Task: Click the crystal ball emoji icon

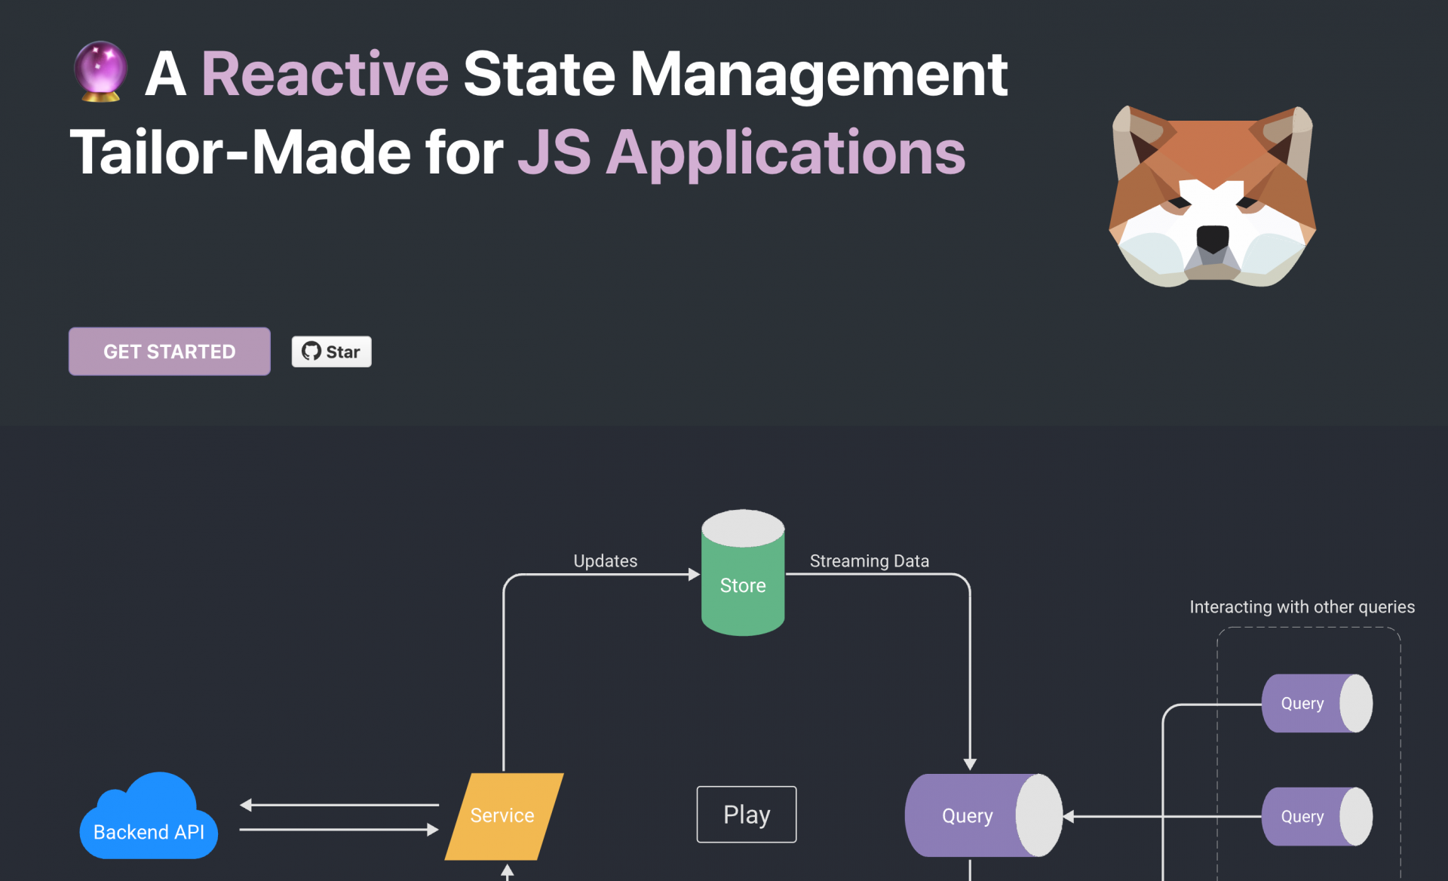Action: point(100,72)
